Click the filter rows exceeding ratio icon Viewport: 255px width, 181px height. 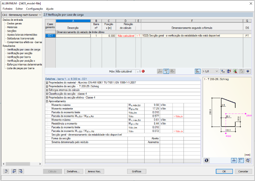pos(222,71)
